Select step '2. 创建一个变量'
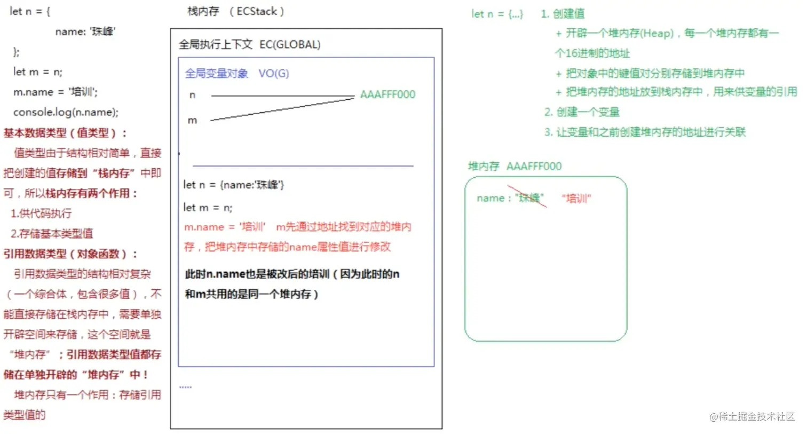807x434 pixels. coord(582,112)
